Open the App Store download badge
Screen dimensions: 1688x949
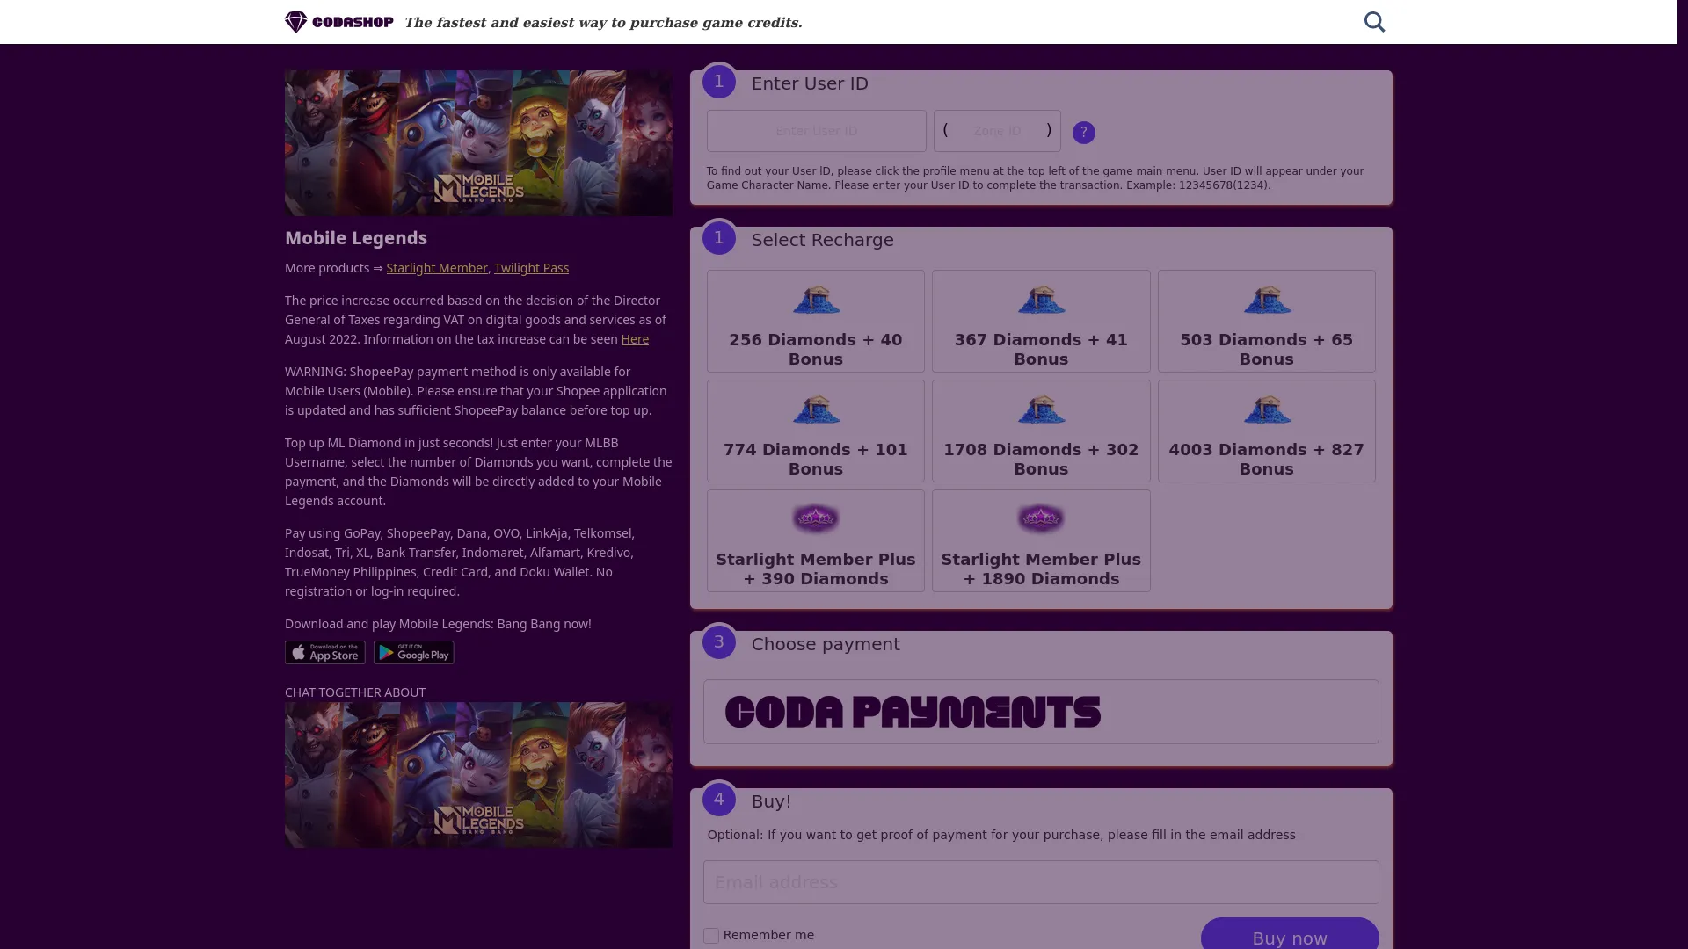[325, 652]
